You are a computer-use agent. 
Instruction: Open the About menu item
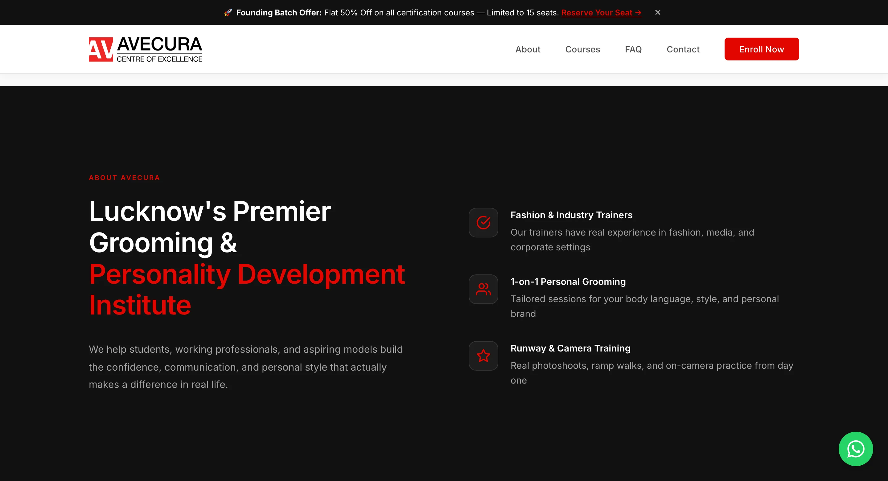coord(528,49)
